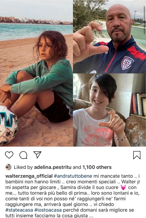Tap the #iostoacasa hashtag
The image size is (146, 218).
pos(48,210)
